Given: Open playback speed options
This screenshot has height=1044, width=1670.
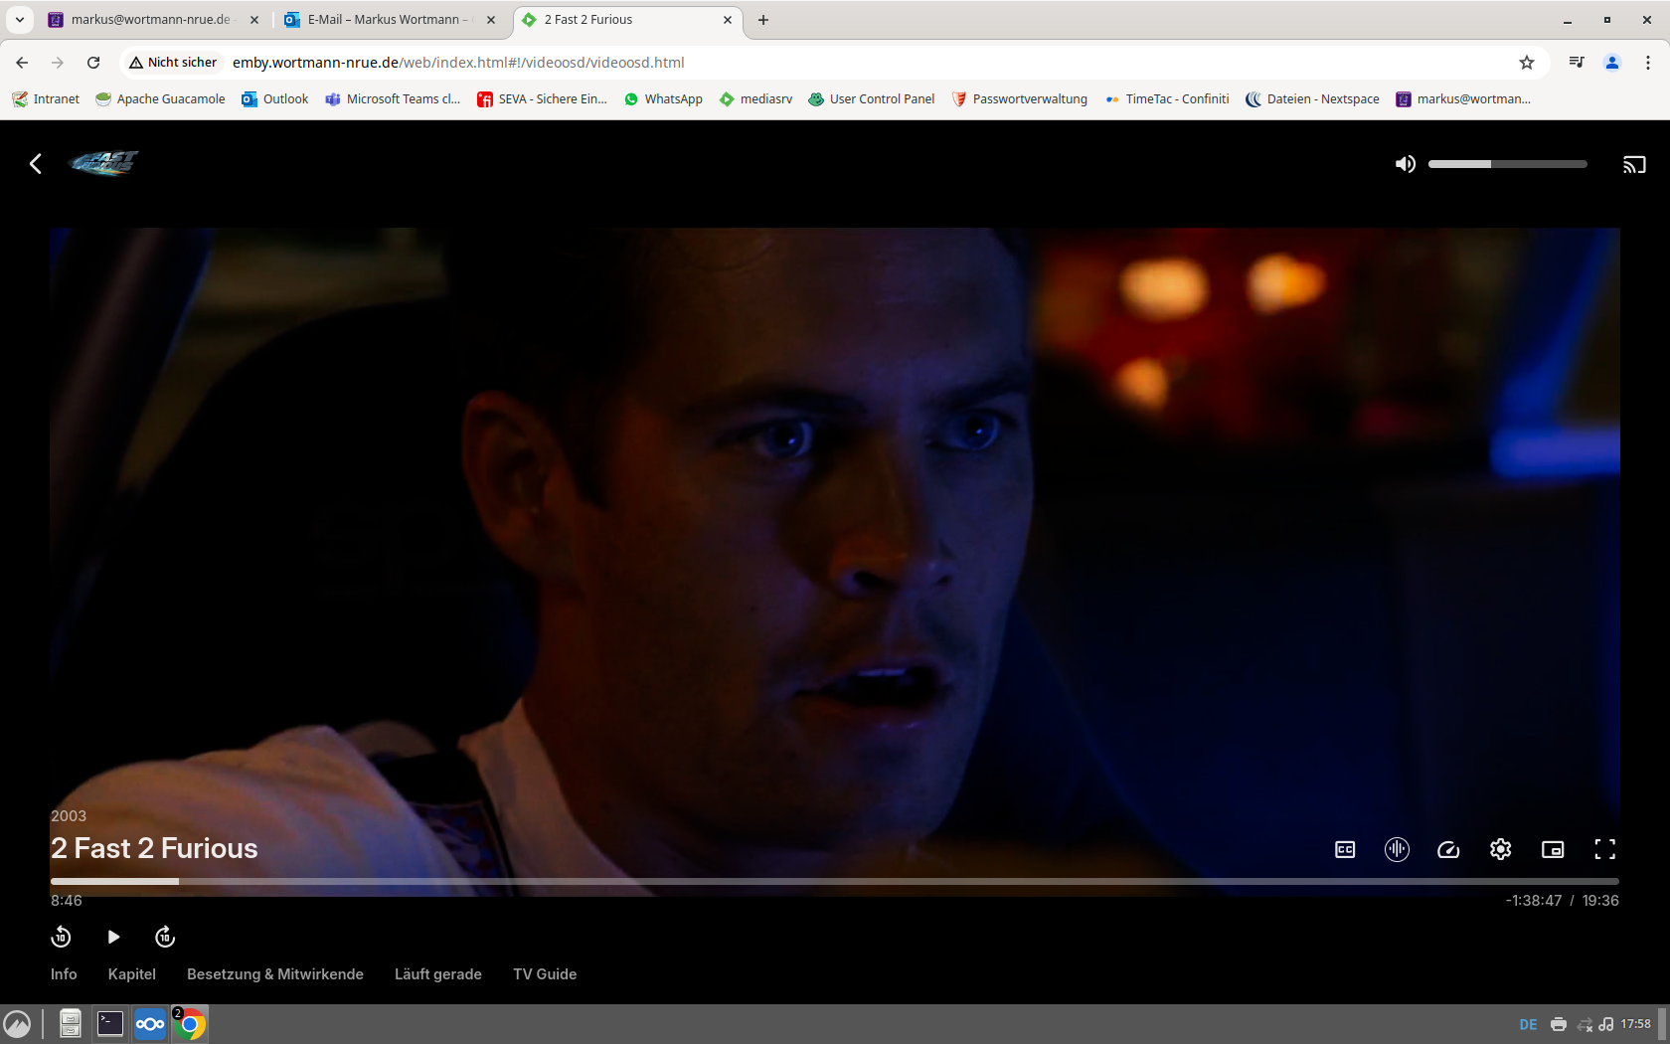Looking at the screenshot, I should pyautogui.click(x=1448, y=849).
